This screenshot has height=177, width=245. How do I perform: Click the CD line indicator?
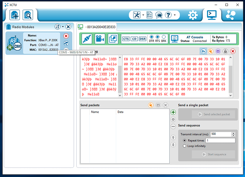tap(134, 39)
